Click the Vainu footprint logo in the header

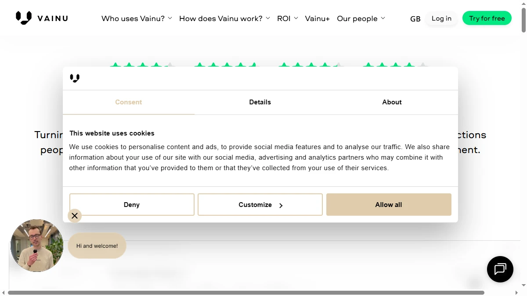click(x=24, y=18)
